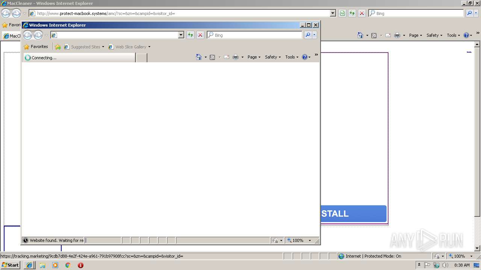Viewport: 481px width, 270px height.
Task: Open Chrome from taskbar
Action: click(x=68, y=265)
